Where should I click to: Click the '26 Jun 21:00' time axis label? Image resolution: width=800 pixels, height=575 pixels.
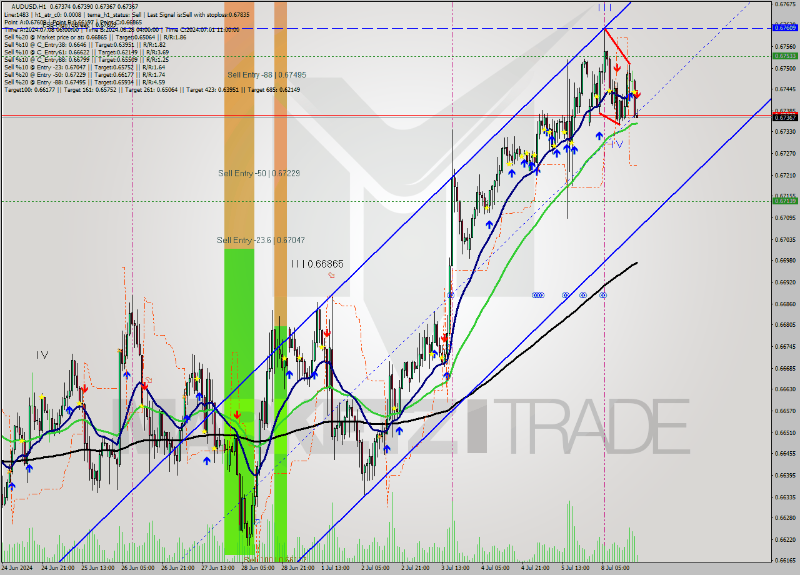(x=179, y=568)
